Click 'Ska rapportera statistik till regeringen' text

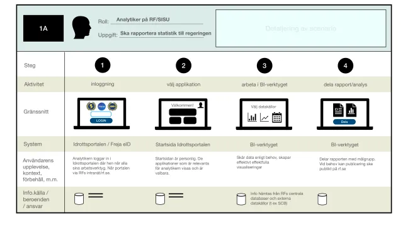point(166,33)
